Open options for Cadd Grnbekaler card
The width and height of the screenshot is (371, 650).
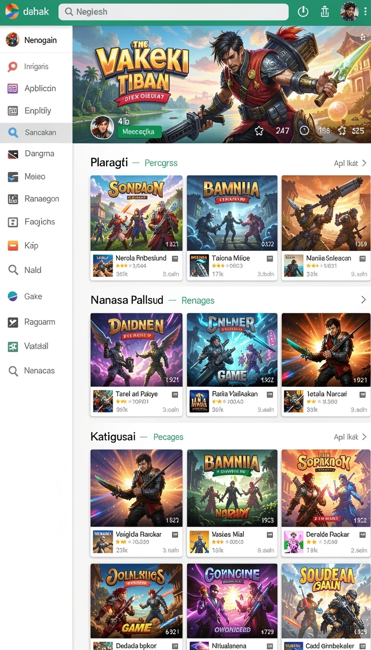[x=362, y=646]
